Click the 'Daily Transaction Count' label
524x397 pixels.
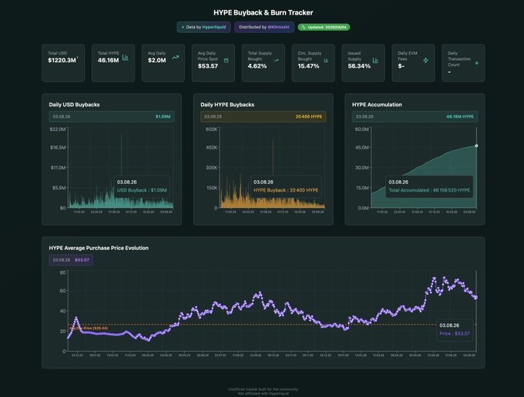(459, 58)
